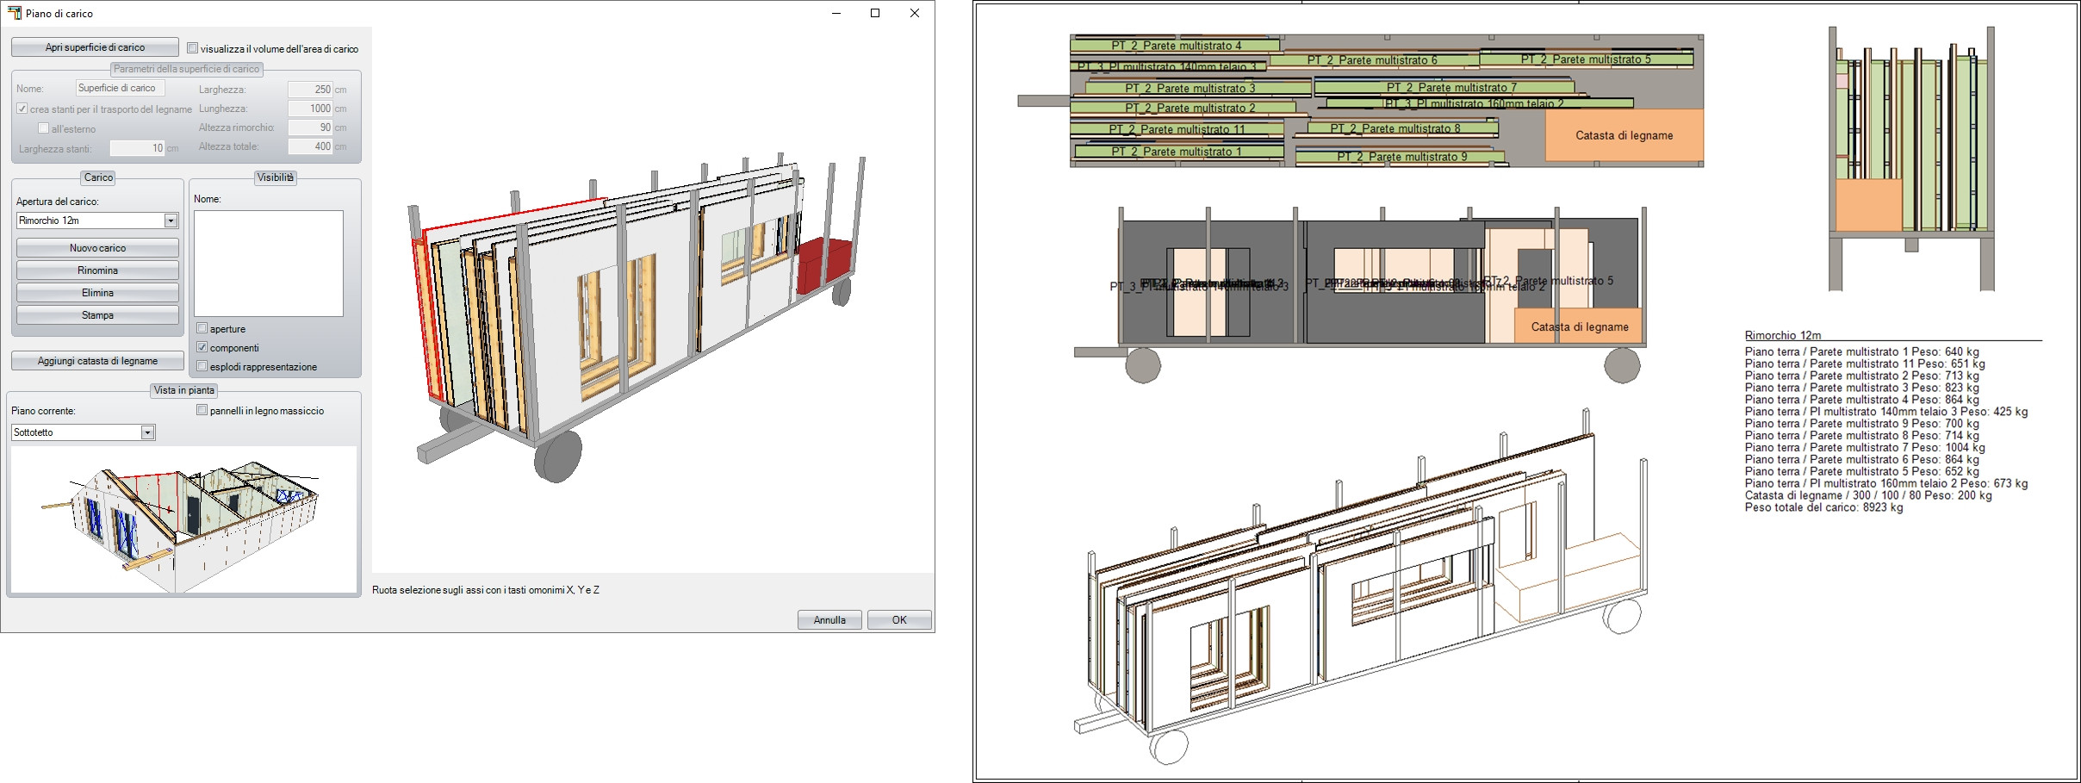Print the load plan with 'Stampa'
Image resolution: width=2081 pixels, height=783 pixels.
pyautogui.click(x=97, y=315)
